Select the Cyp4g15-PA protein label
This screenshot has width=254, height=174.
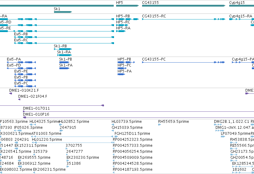pyautogui.click(x=243, y=59)
